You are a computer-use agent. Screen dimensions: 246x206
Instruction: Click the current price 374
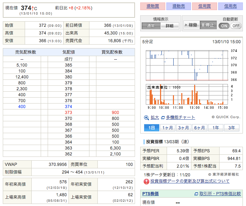[26, 8]
